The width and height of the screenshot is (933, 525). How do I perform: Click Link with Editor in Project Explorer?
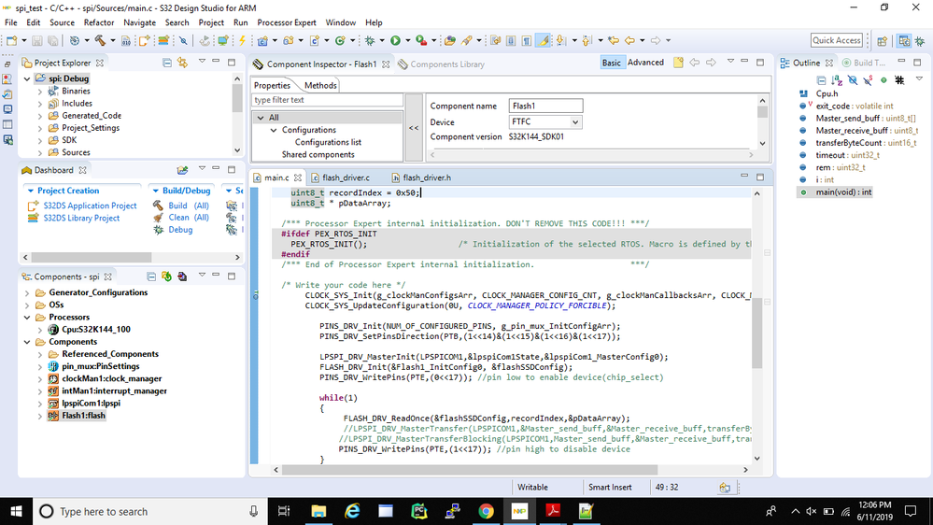tap(182, 63)
